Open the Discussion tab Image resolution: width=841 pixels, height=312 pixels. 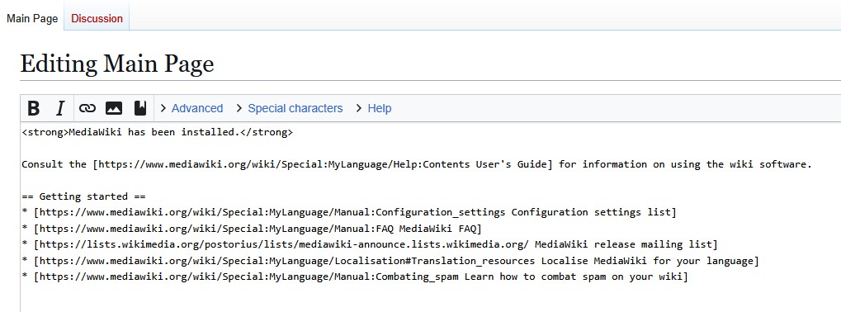tap(97, 18)
